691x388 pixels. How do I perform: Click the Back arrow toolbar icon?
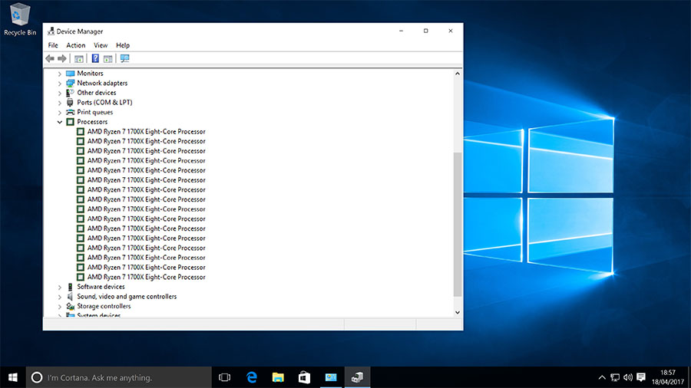(x=50, y=58)
